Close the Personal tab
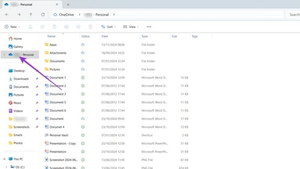Image resolution: width=300 pixels, height=169 pixels. click(x=57, y=4)
